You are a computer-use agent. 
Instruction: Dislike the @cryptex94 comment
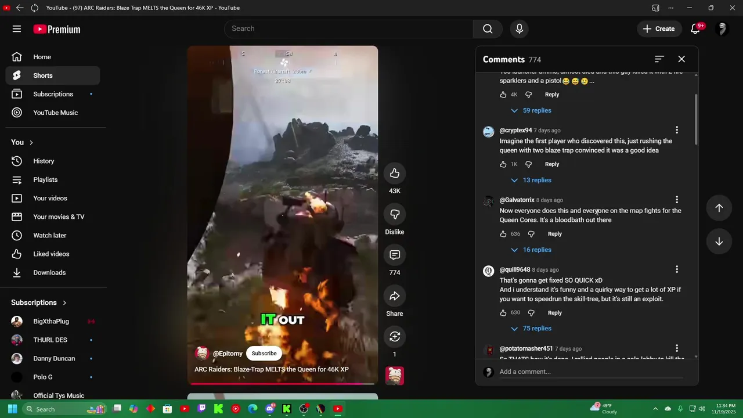point(528,164)
